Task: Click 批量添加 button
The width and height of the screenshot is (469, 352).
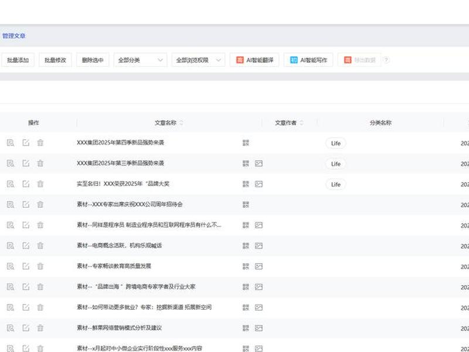Action: coord(18,60)
